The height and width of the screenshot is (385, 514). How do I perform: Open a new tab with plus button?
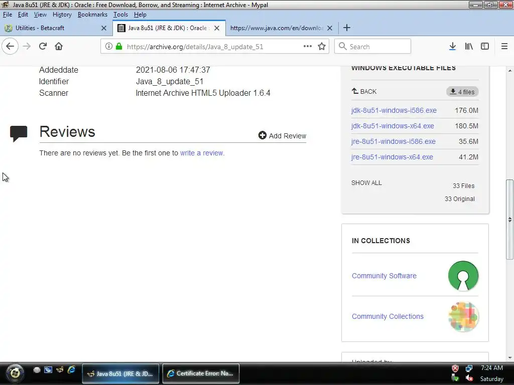pos(347,28)
